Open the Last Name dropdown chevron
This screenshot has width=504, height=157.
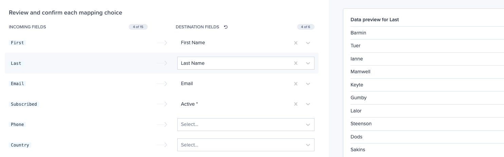coord(308,63)
